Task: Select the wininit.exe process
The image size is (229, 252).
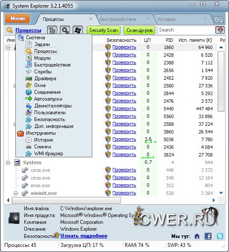Action: [110, 193]
